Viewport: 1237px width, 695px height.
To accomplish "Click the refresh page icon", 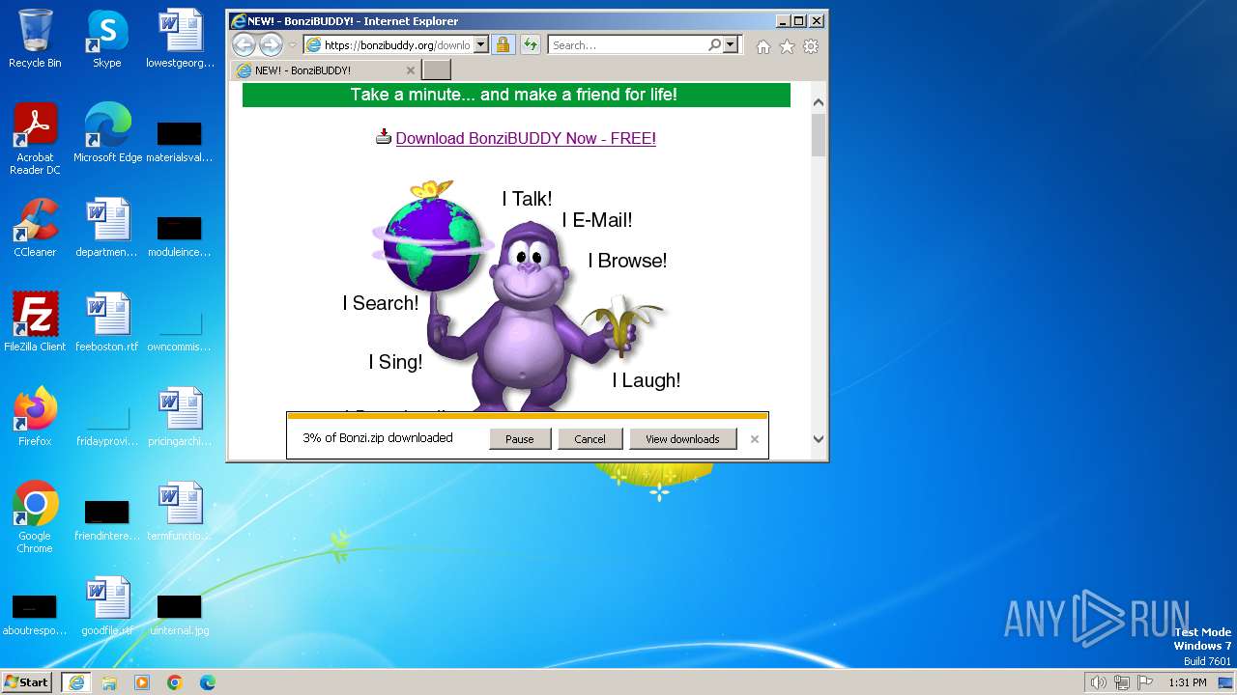I will (x=530, y=45).
